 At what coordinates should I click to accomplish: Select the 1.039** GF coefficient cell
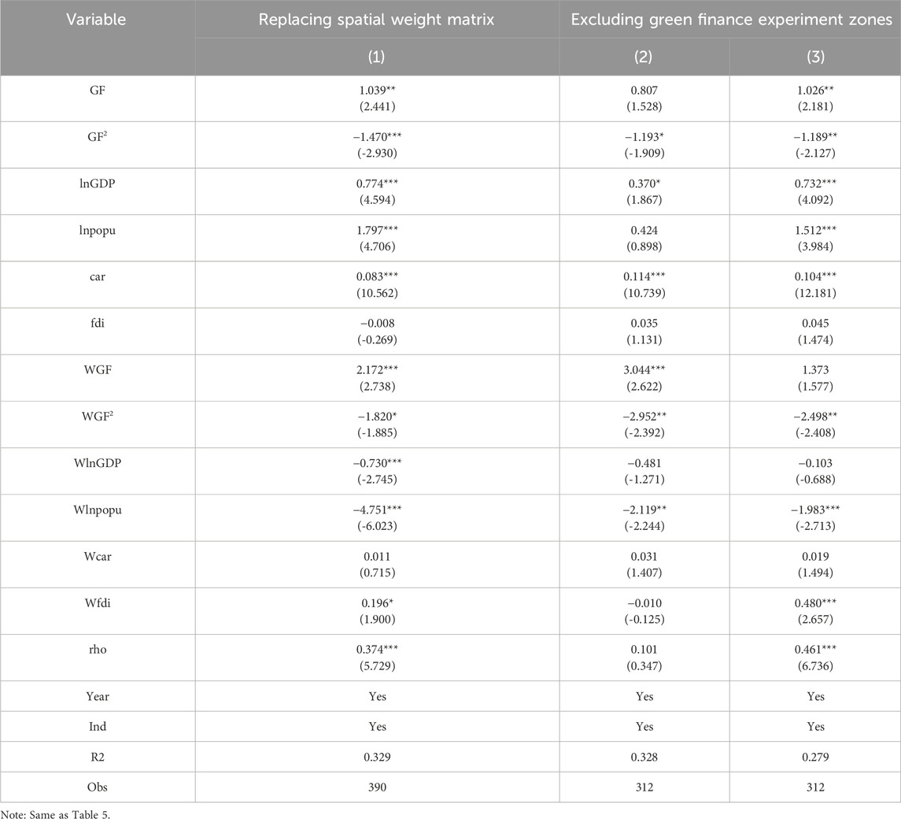(x=377, y=91)
